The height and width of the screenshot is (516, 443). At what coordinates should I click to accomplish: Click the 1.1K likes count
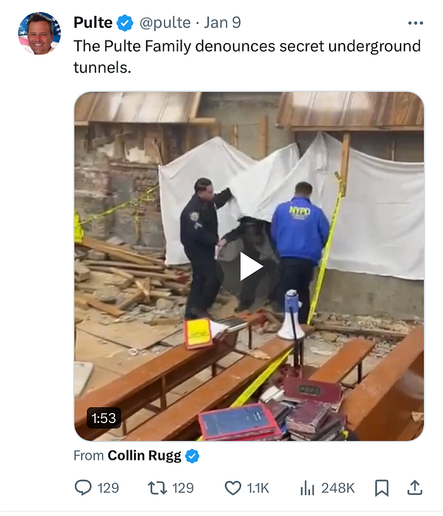click(258, 488)
